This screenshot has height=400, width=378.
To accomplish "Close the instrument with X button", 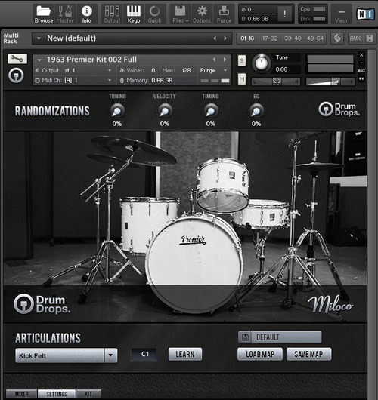I will pos(361,55).
